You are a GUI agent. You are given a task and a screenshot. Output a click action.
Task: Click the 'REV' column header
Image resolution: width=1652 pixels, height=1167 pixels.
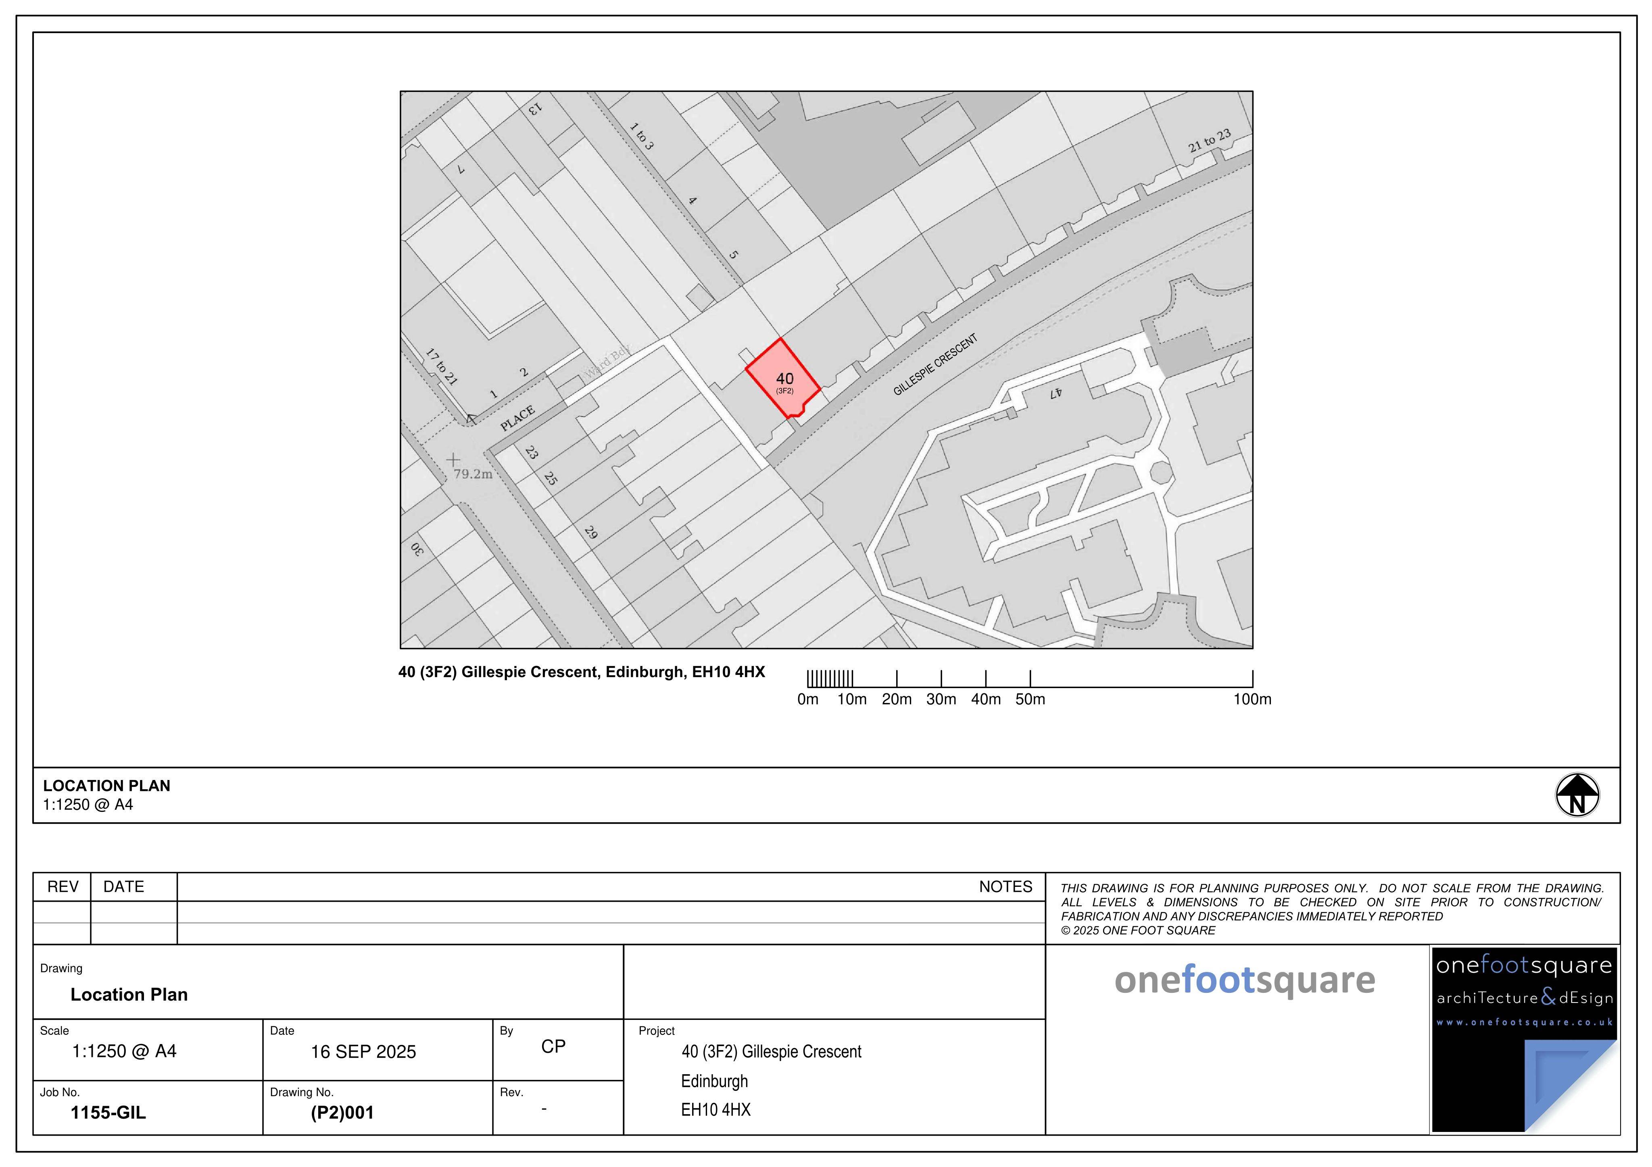click(x=63, y=886)
